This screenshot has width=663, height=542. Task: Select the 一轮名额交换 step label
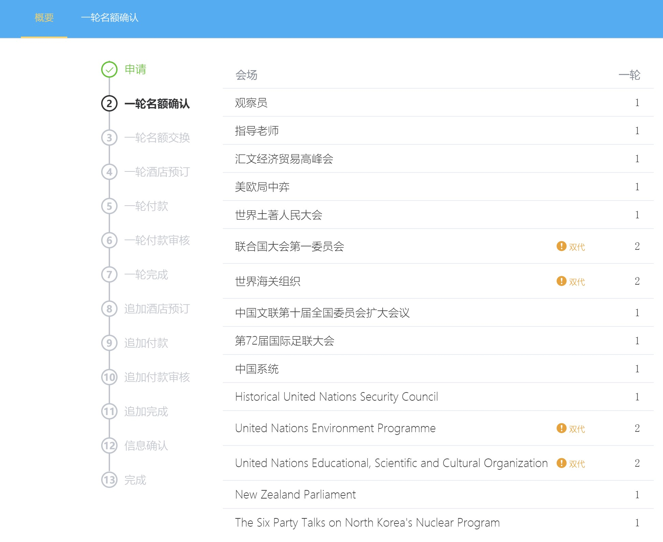(x=157, y=138)
